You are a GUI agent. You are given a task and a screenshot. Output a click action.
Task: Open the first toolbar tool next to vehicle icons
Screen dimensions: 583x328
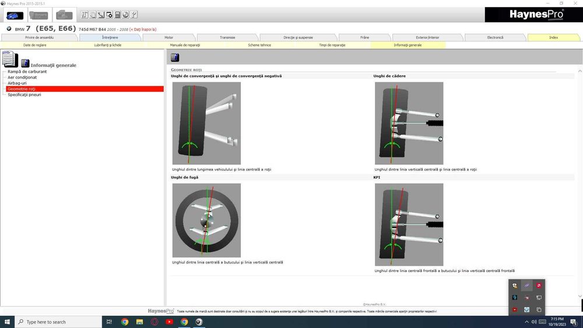[85, 15]
